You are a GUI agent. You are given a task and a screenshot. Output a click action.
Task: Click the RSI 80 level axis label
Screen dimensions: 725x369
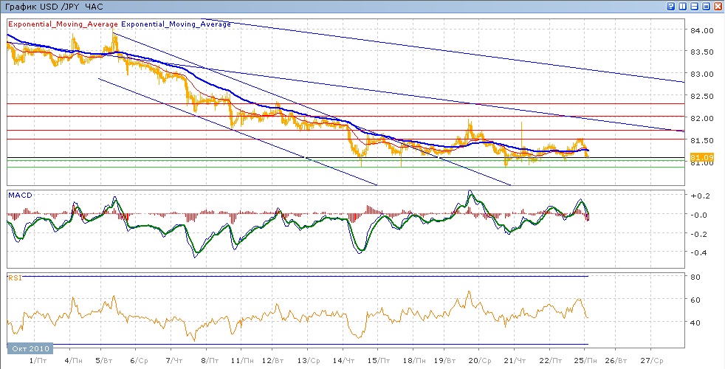(695, 277)
